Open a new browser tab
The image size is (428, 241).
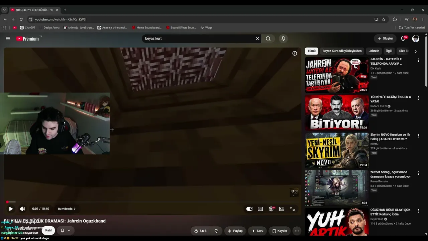coord(65,10)
